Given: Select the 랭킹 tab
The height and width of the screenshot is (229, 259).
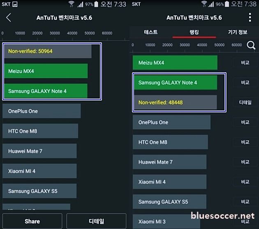Looking at the screenshot, I should [194, 32].
